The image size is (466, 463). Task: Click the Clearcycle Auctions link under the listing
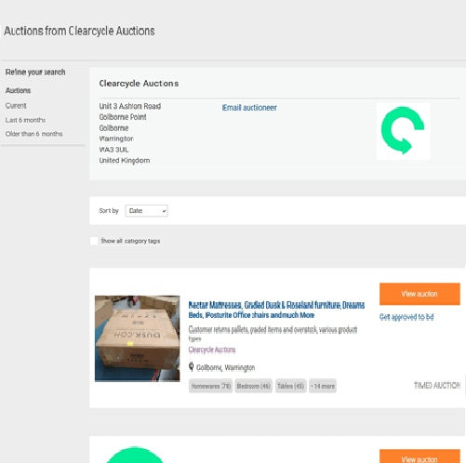click(x=212, y=350)
